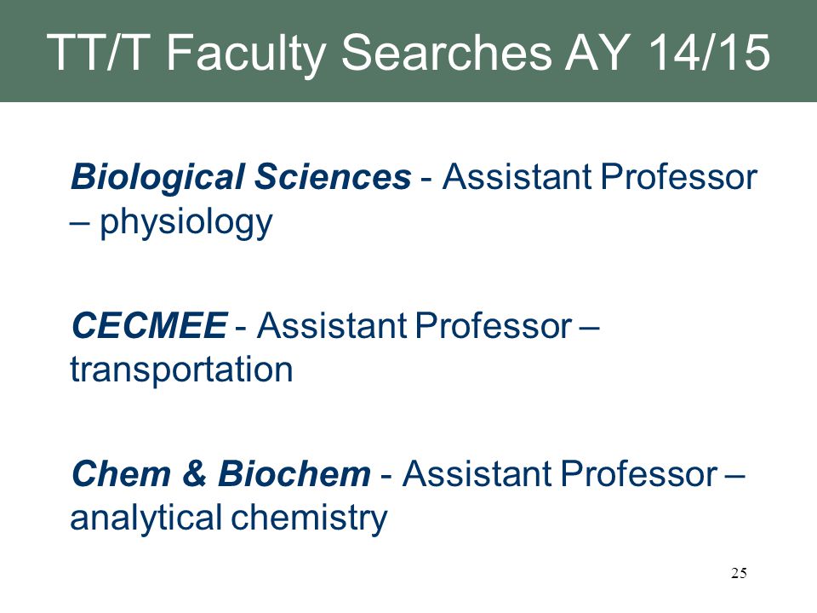Click the word 'chemistry' on the last line
Screen dimensions: 817x613
(309, 519)
